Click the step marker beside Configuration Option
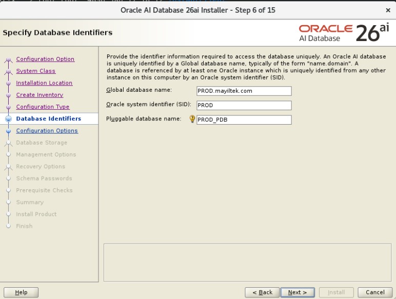This screenshot has width=396, height=299. pos(8,59)
